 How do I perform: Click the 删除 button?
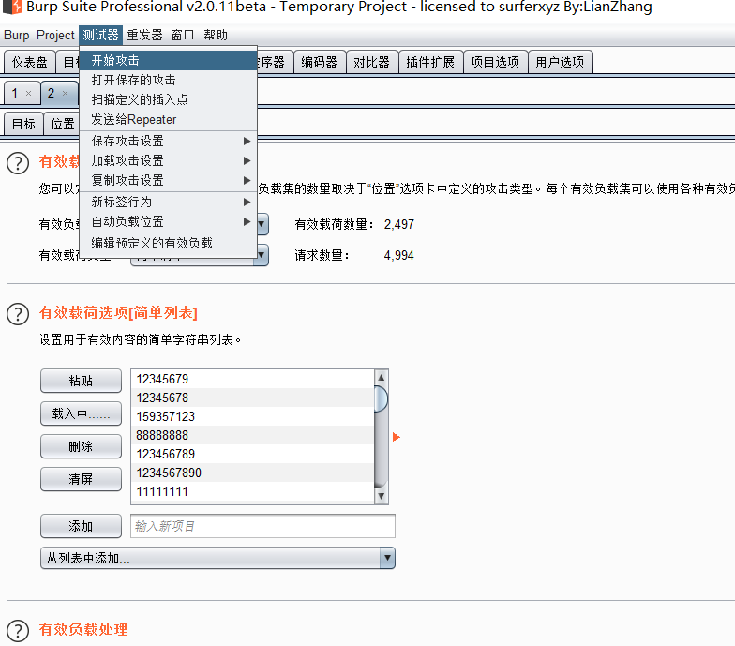click(x=81, y=446)
